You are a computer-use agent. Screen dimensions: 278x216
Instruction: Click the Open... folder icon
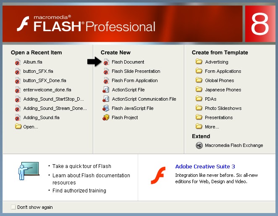point(18,126)
